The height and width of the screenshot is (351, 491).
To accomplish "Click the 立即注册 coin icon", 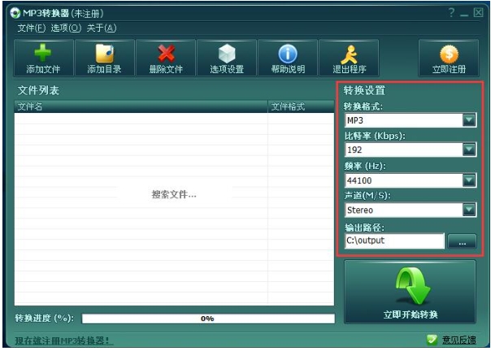I will 449,54.
